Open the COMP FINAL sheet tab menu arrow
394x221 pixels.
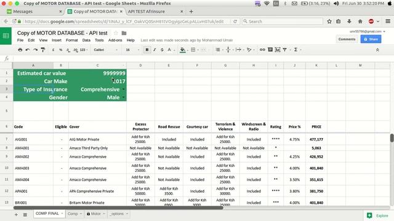click(62, 214)
